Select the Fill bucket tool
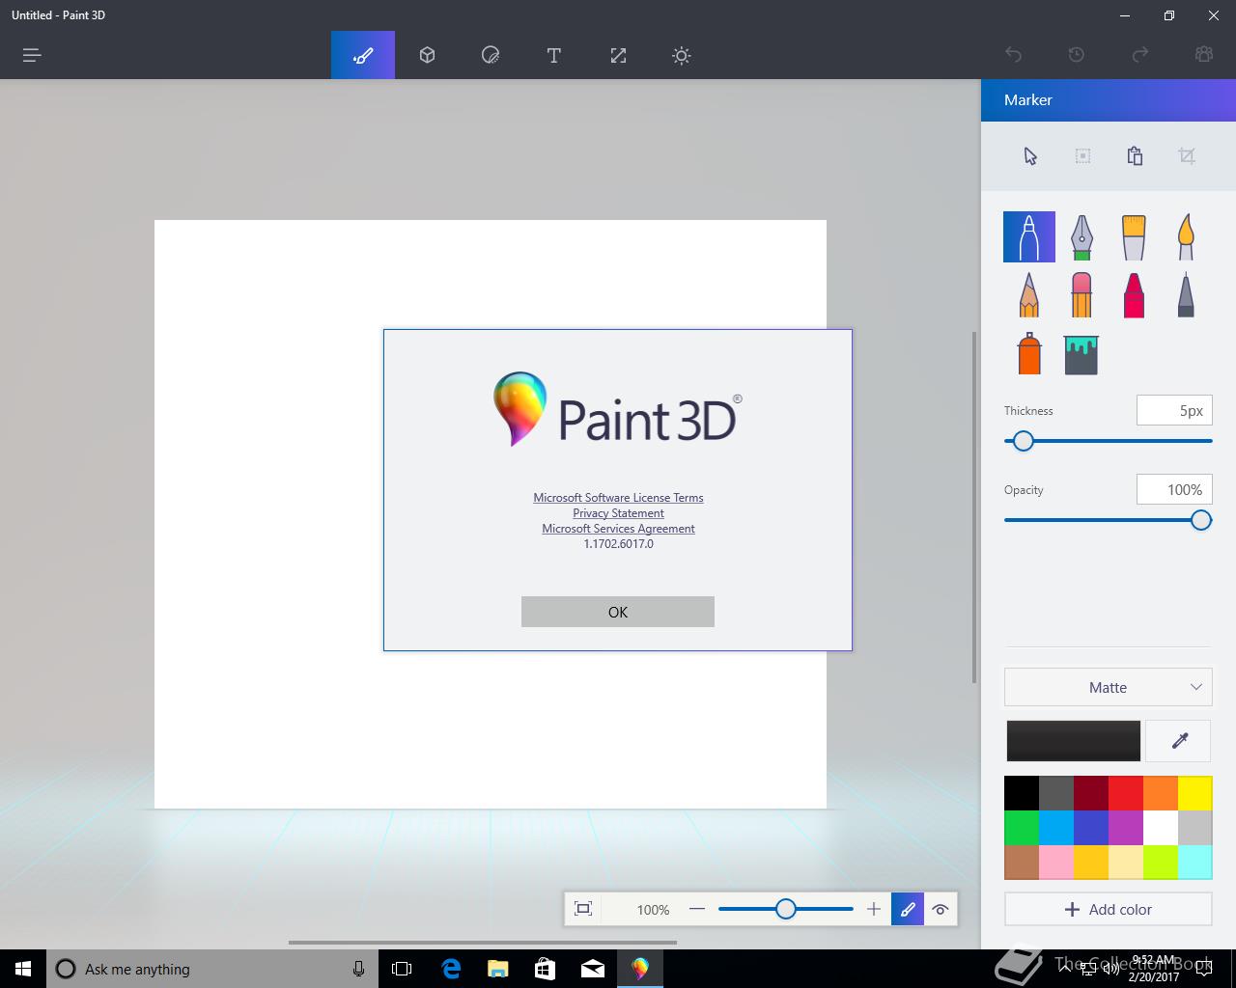This screenshot has width=1236, height=988. pos(1081,353)
